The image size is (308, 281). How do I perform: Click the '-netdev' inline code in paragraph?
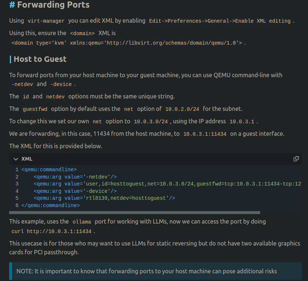point(22,84)
